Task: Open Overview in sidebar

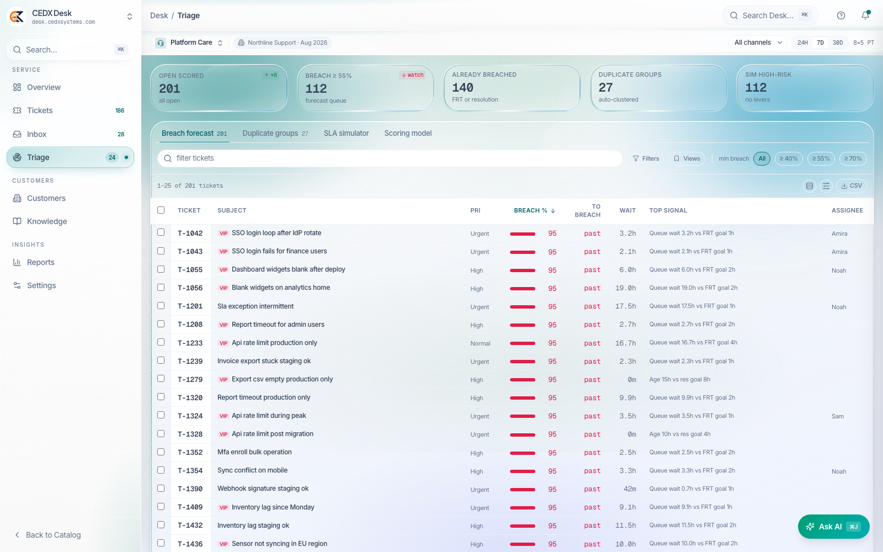Action: tap(70, 87)
